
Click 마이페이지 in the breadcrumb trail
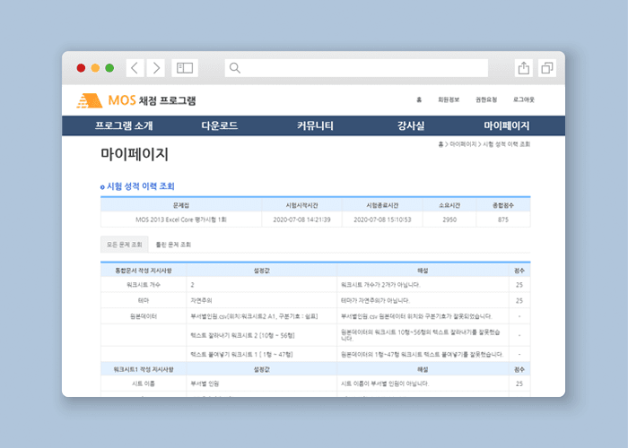tap(463, 144)
